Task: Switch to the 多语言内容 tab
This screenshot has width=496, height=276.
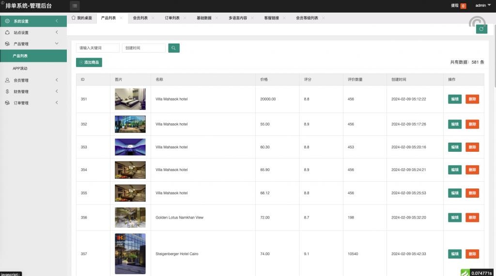Action: 238,18
